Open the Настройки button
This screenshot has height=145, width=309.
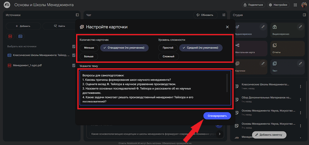pyautogui.click(x=278, y=5)
